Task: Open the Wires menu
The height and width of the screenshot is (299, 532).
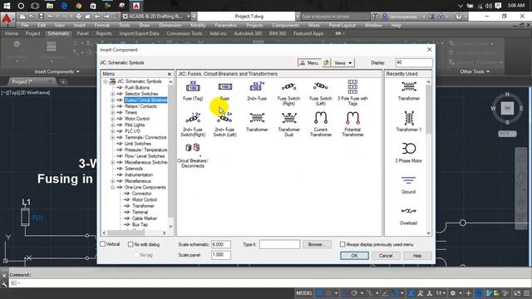Action: pyautogui.click(x=314, y=25)
